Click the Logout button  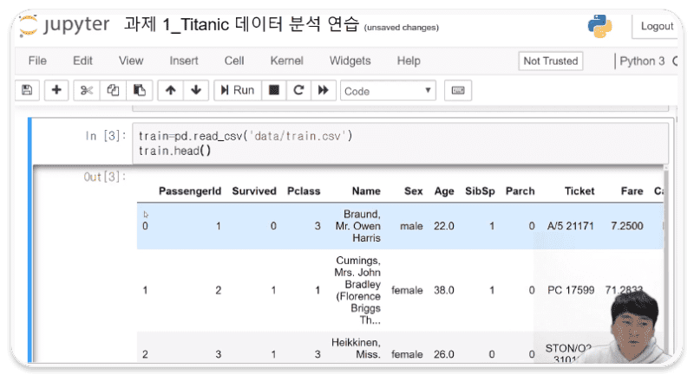657,26
